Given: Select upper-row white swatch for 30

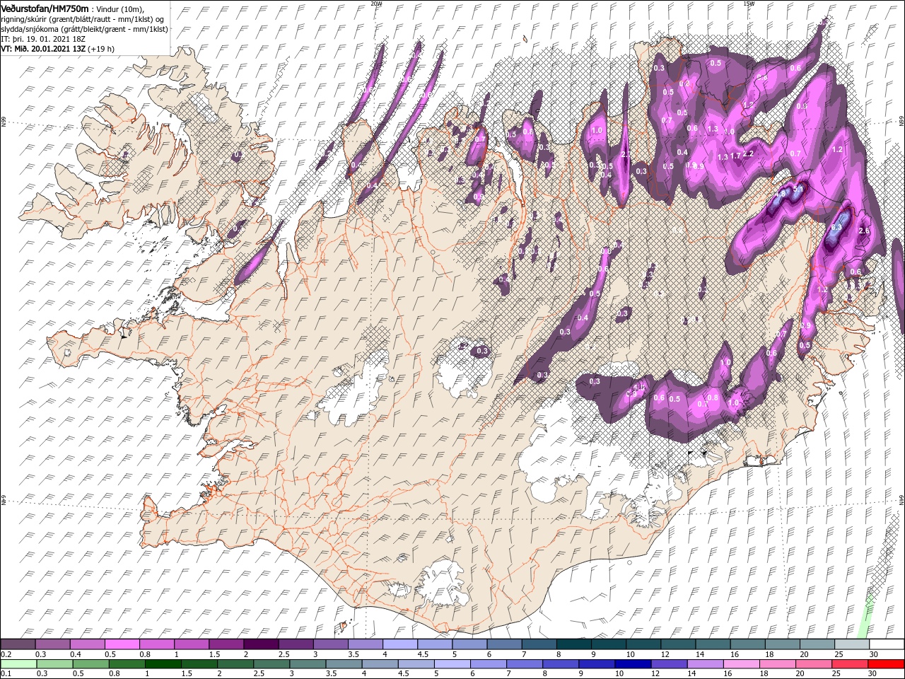Looking at the screenshot, I should [887, 644].
